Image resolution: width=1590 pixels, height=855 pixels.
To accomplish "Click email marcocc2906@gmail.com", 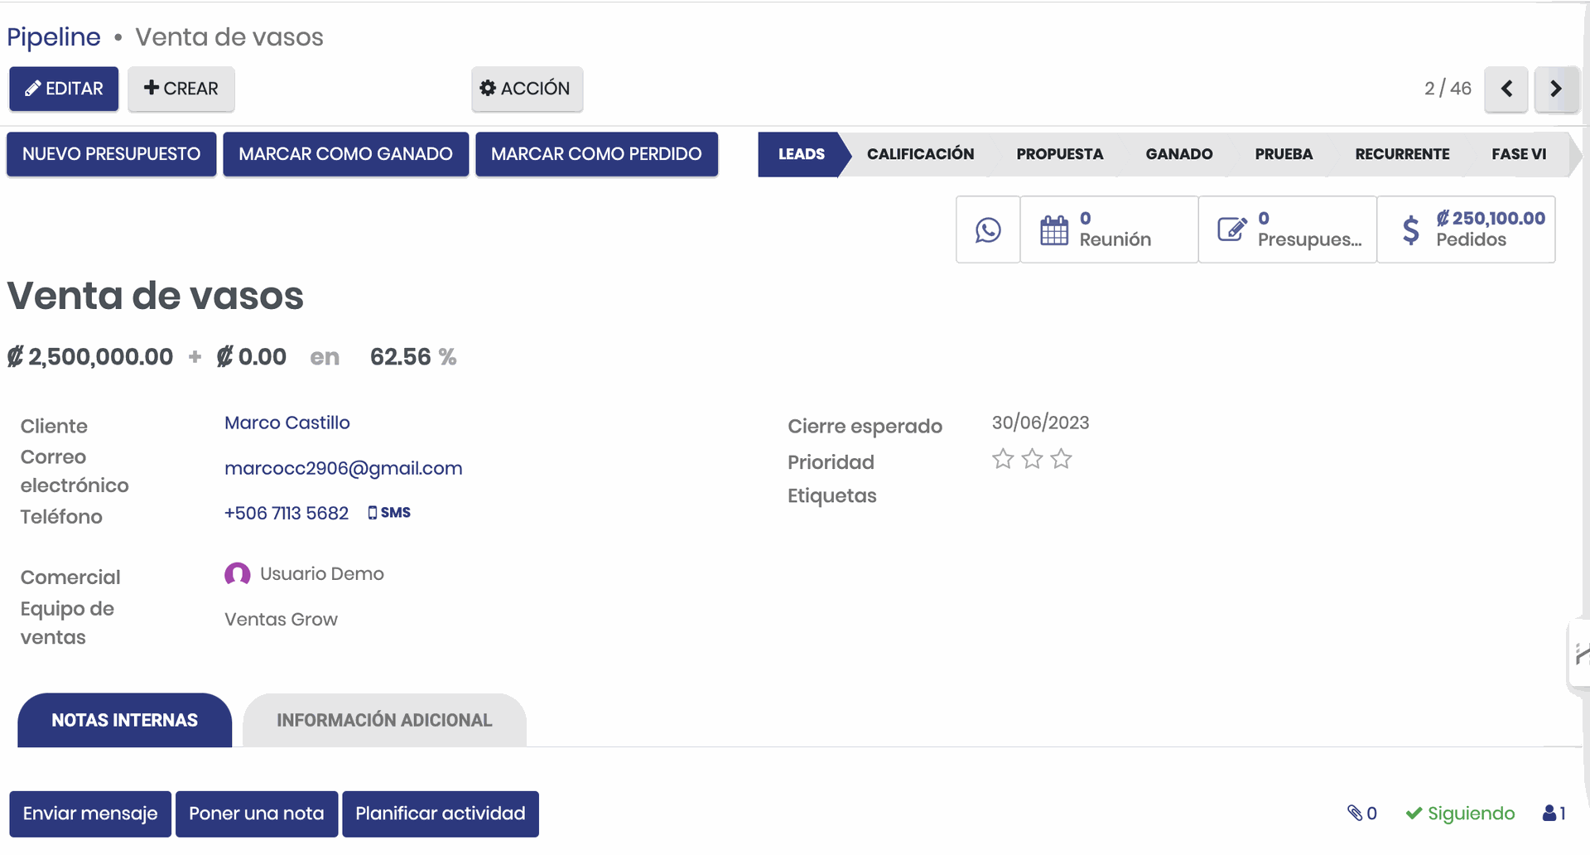I will pos(344,468).
